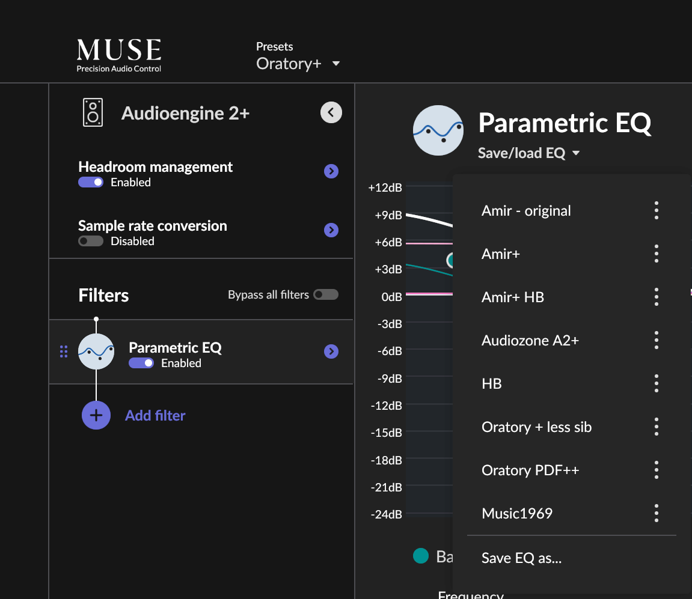Click the Parametric EQ waveform icon in Filters list
Screen dimensions: 692x599
pos(96,351)
